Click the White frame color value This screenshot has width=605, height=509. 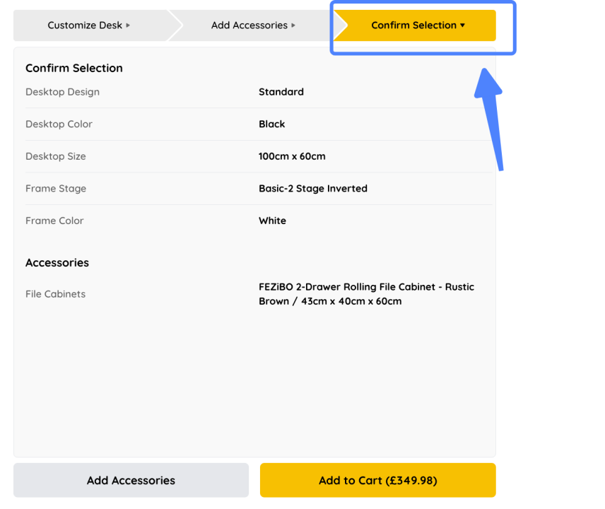[272, 221]
